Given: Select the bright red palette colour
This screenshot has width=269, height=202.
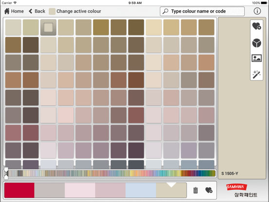Looking at the screenshot, I should click(19, 190).
